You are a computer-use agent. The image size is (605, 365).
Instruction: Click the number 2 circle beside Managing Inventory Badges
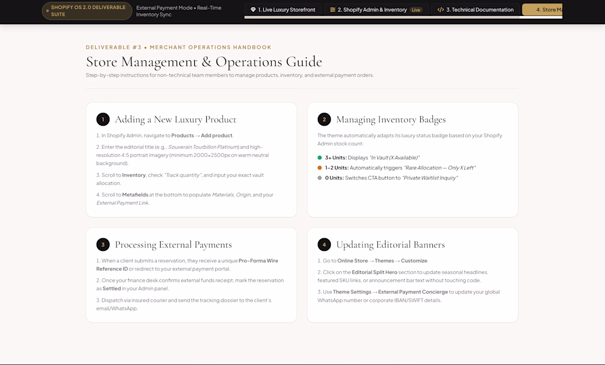click(324, 119)
